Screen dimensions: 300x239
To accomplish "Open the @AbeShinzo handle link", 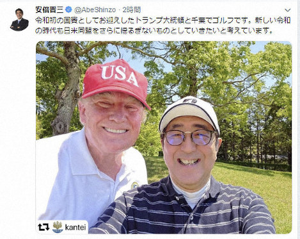I will point(95,10).
